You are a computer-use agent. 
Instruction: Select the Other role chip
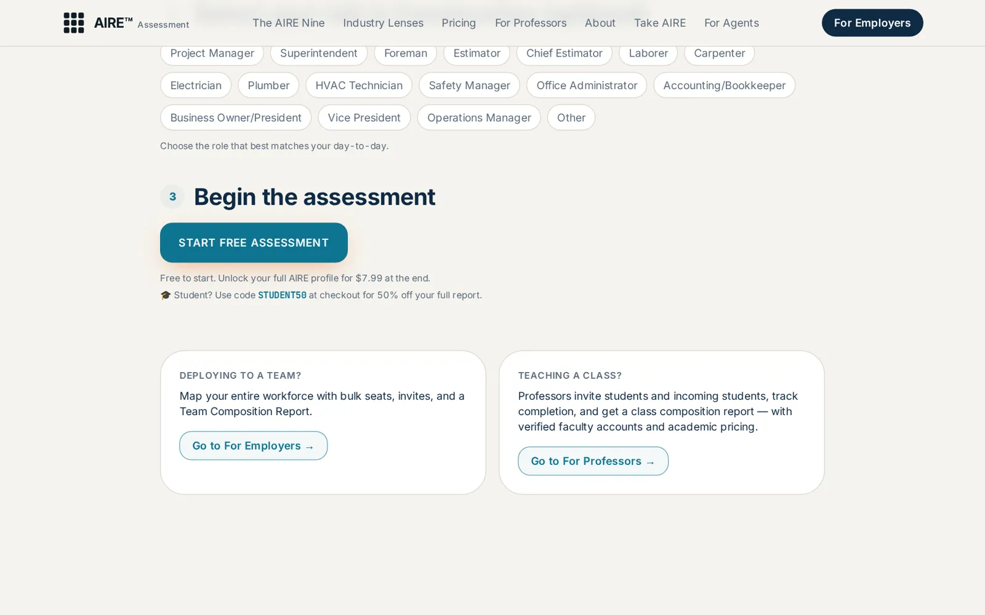[571, 117]
